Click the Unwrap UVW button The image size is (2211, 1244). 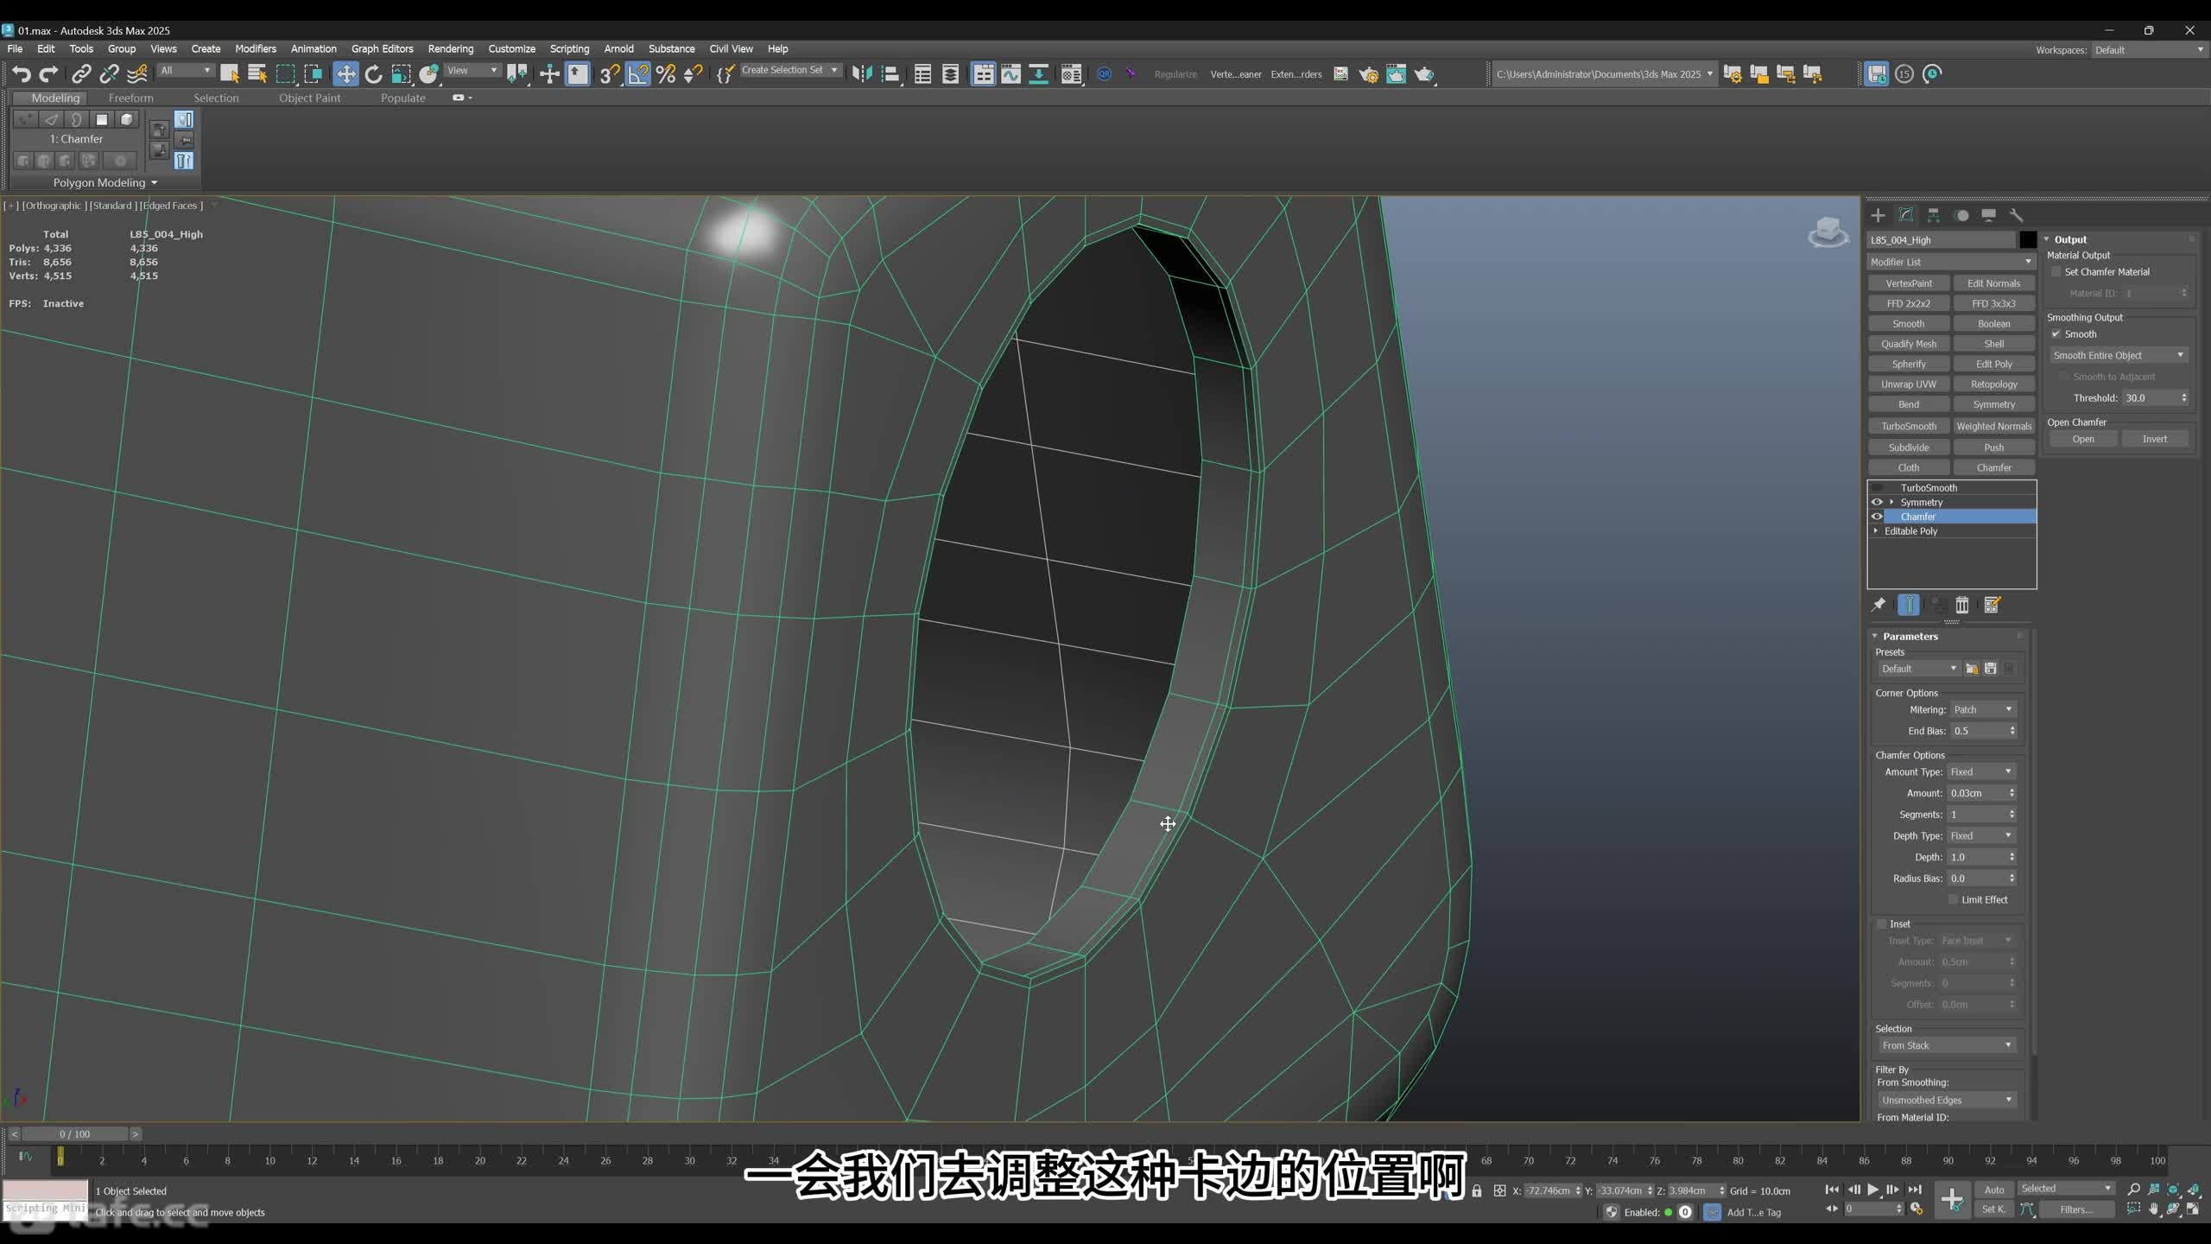coord(1909,384)
